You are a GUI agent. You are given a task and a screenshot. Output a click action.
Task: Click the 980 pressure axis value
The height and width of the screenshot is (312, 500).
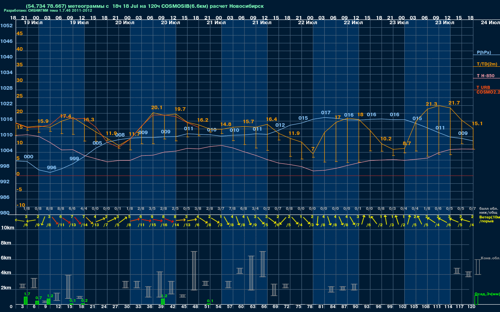point(5,213)
